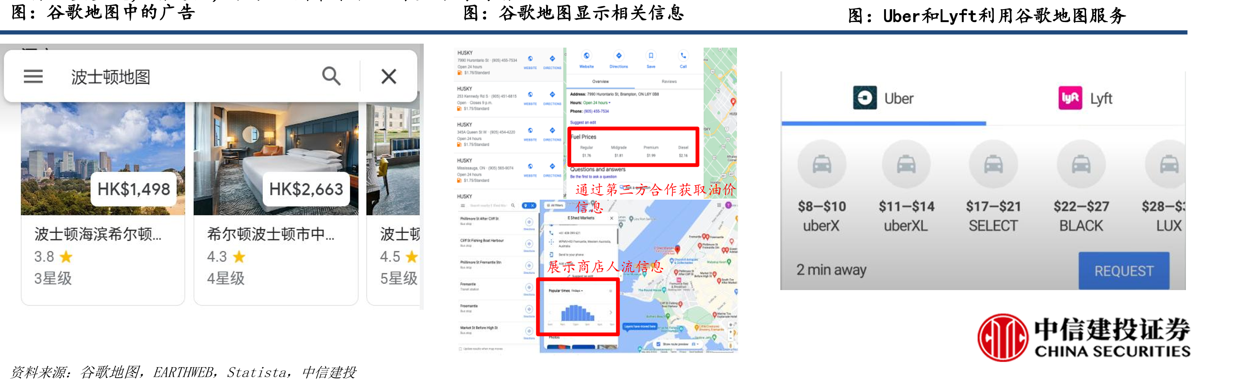
Task: Choose the uberX $8–$10 option
Action: pos(822,186)
